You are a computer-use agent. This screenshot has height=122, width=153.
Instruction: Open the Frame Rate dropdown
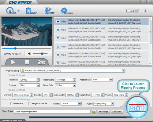74,85
